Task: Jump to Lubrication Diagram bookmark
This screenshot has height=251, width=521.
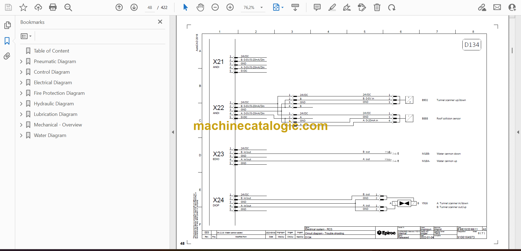Action: 55,114
